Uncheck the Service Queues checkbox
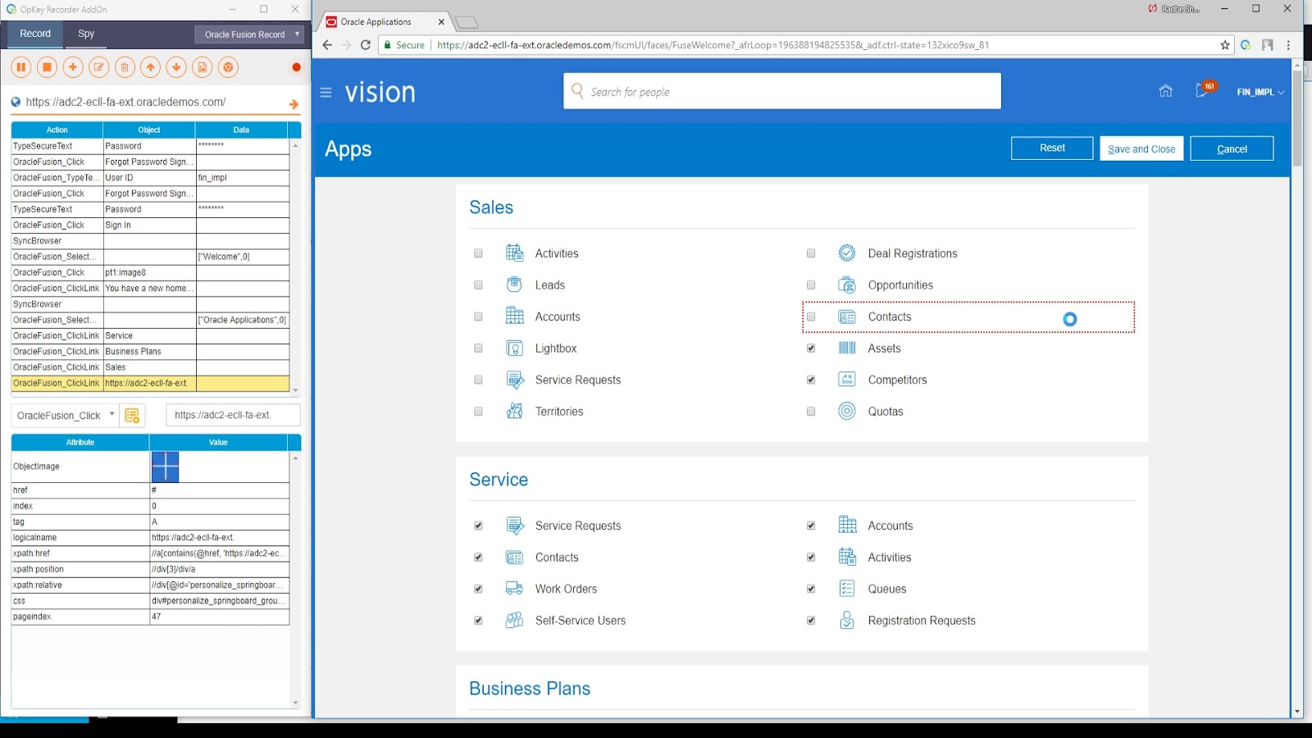The height and width of the screenshot is (738, 1312). tap(811, 589)
